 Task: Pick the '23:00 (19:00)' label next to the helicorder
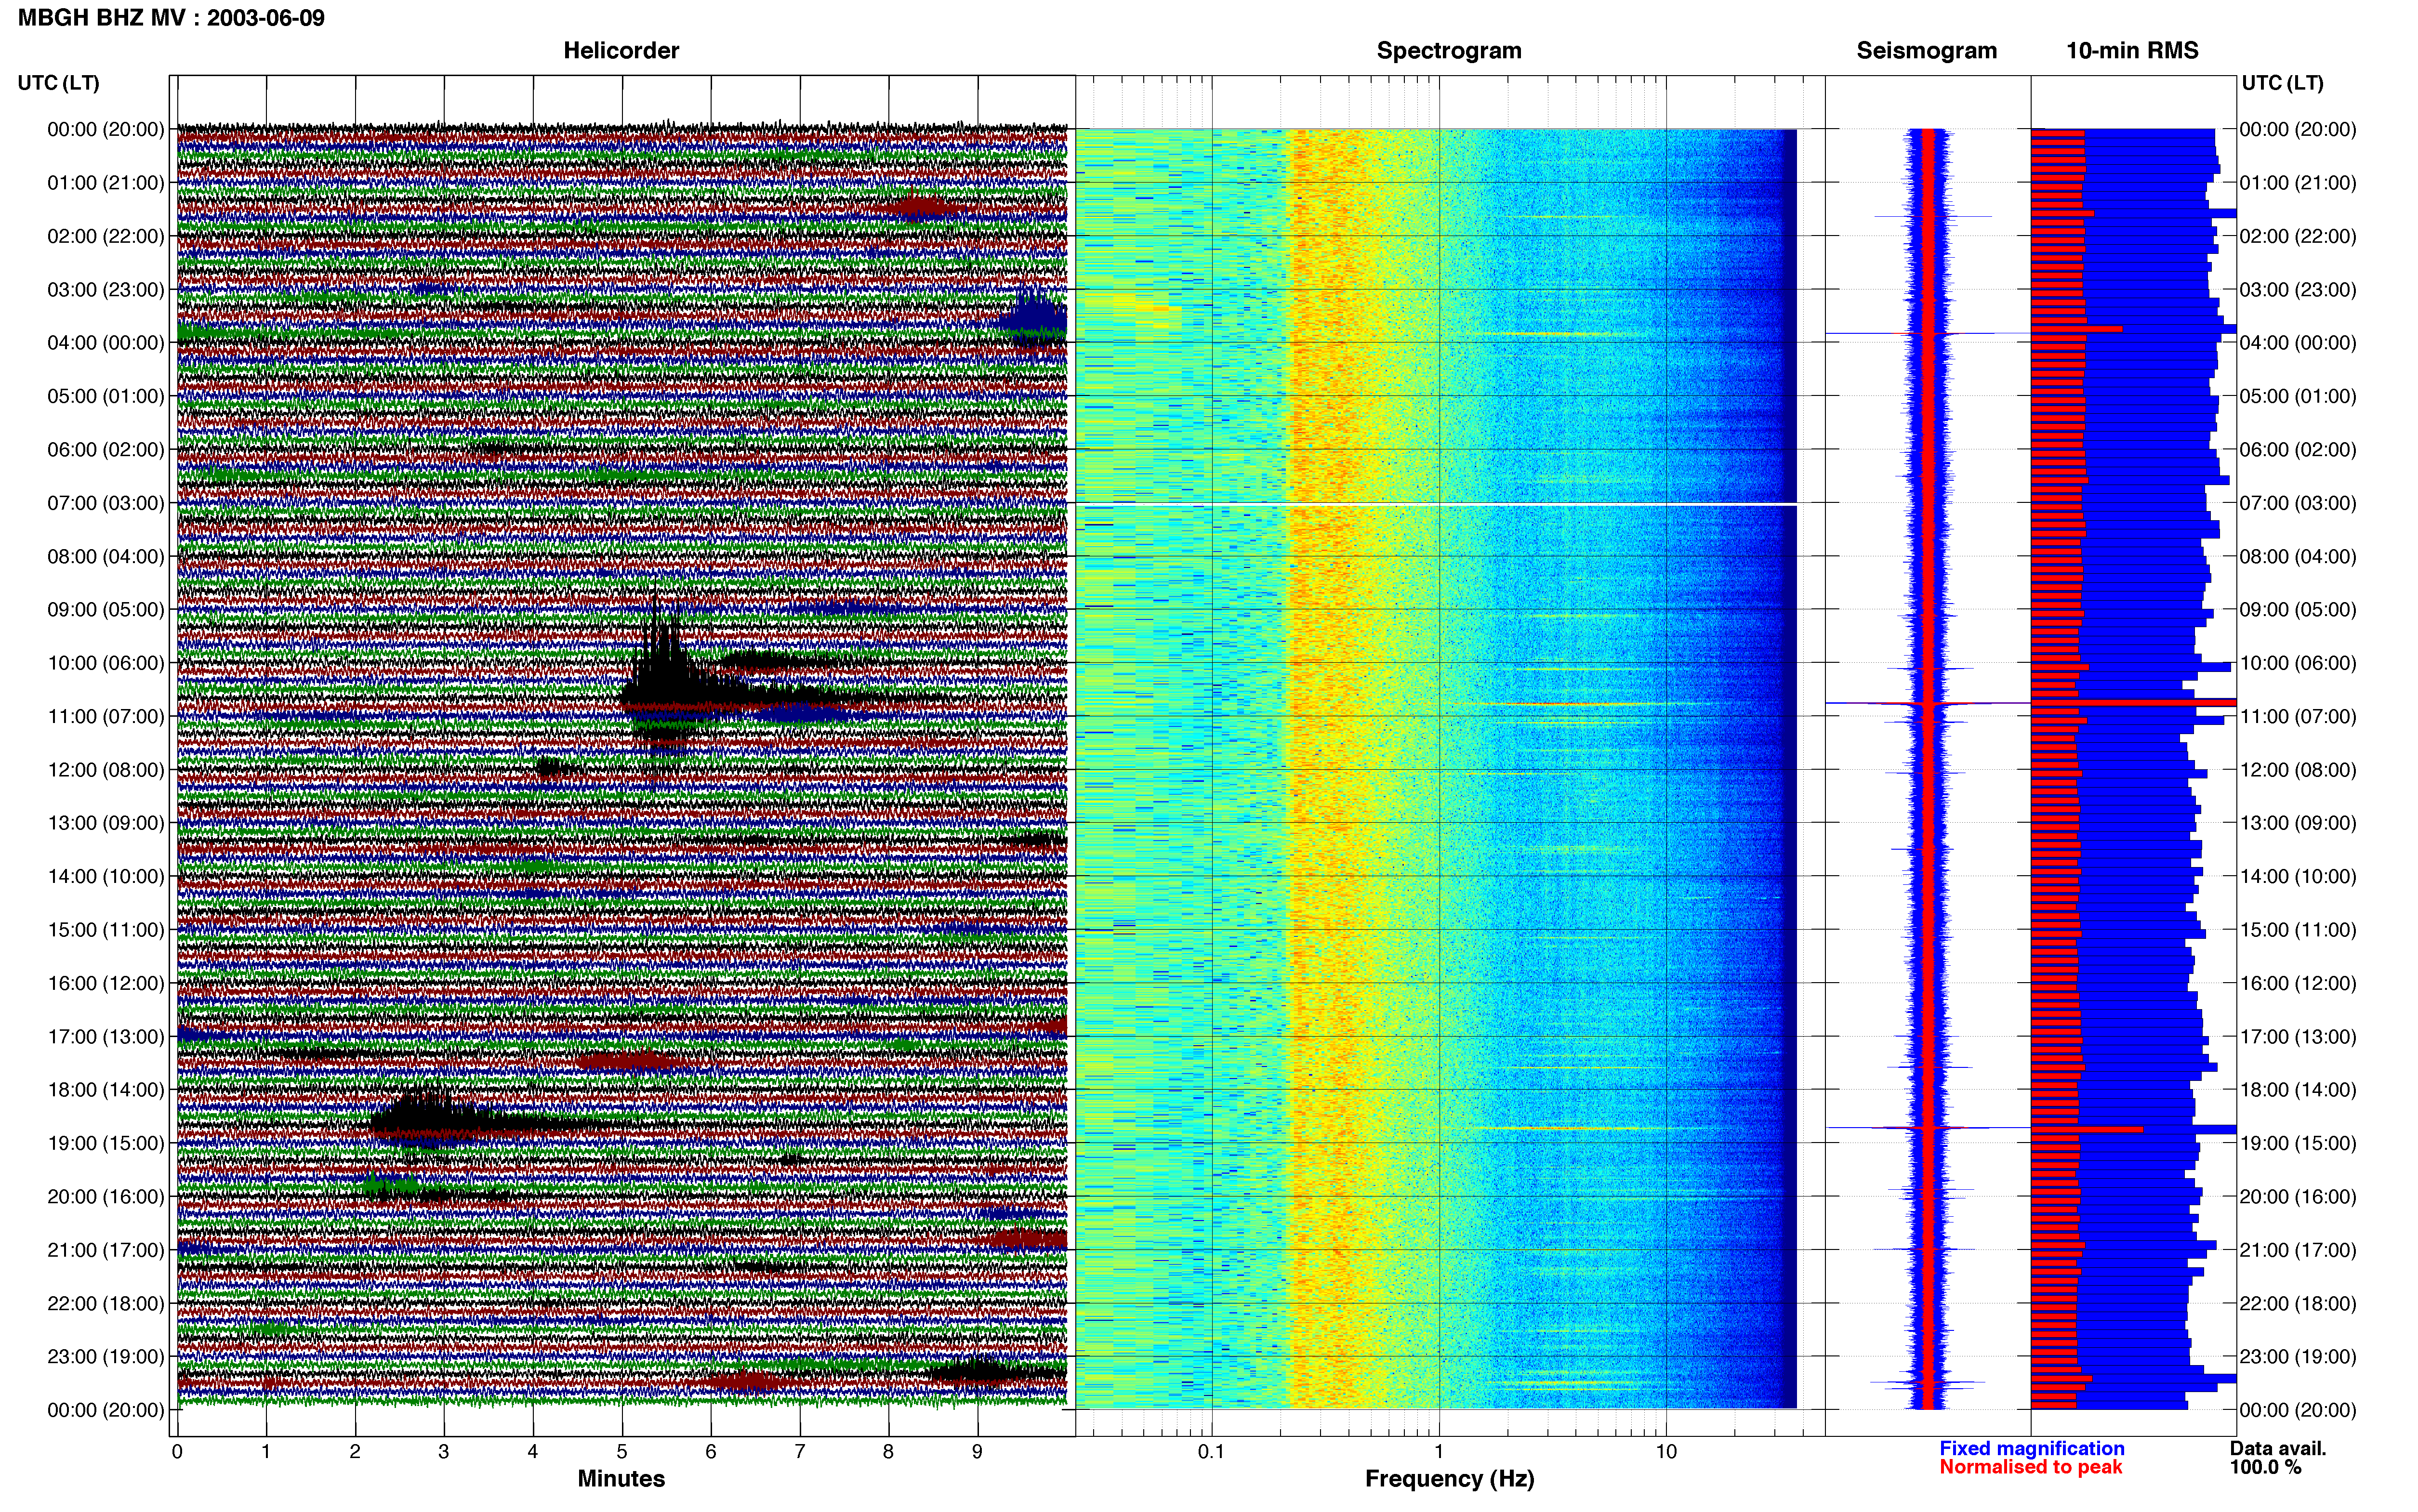pyautogui.click(x=105, y=1357)
